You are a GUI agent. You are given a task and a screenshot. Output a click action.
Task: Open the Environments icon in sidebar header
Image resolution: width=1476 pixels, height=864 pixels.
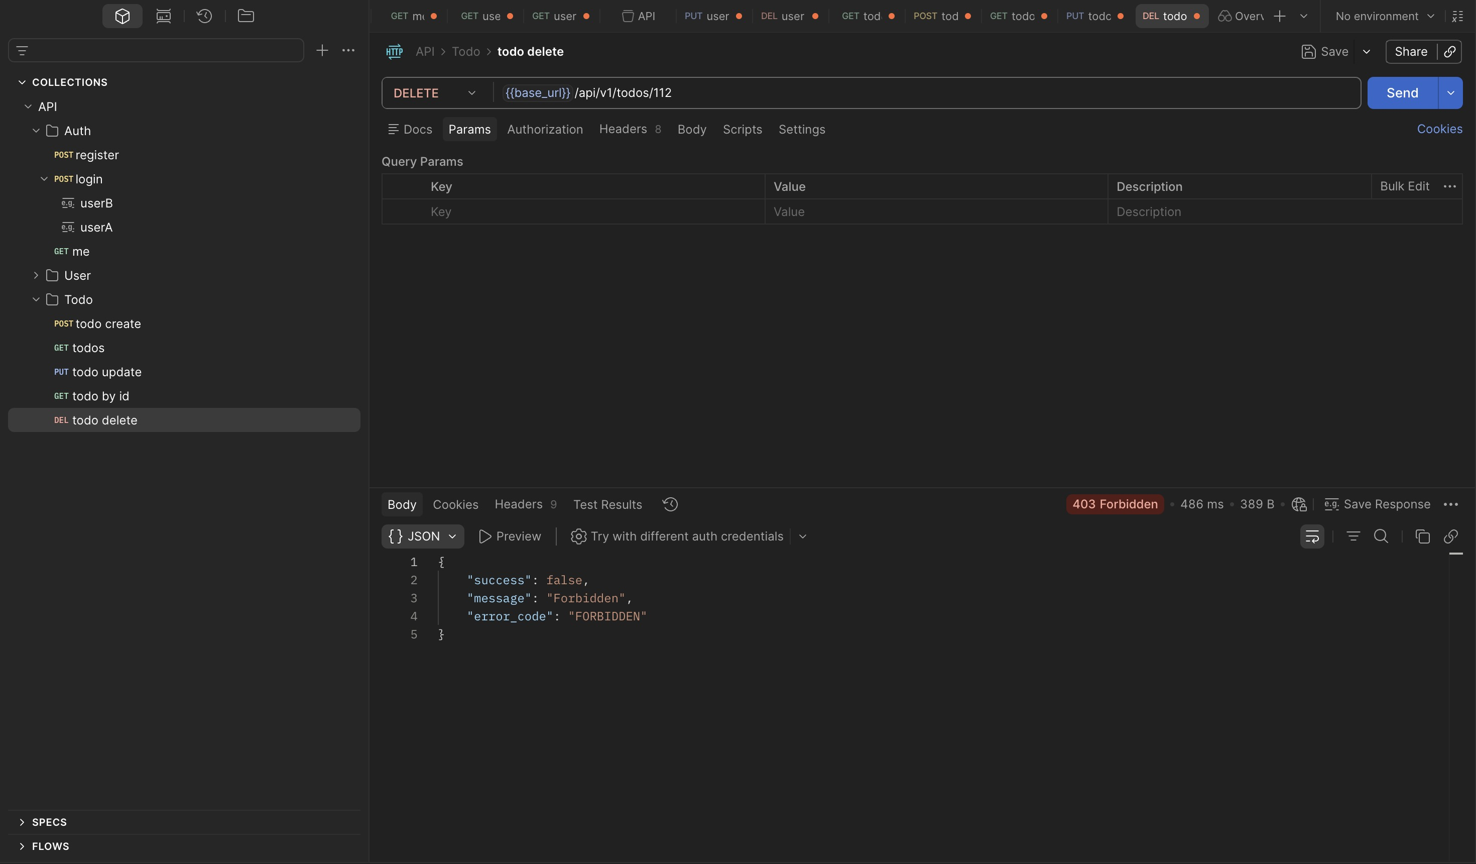coord(164,16)
